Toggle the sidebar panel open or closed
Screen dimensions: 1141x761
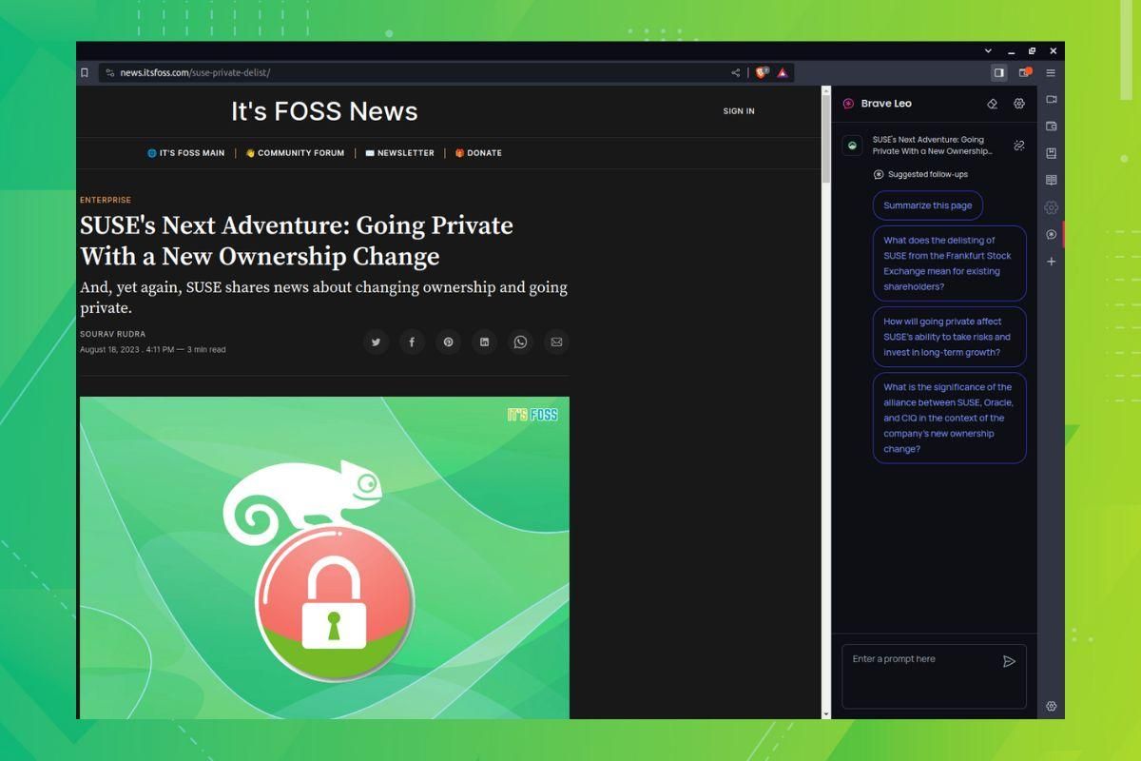(x=999, y=72)
